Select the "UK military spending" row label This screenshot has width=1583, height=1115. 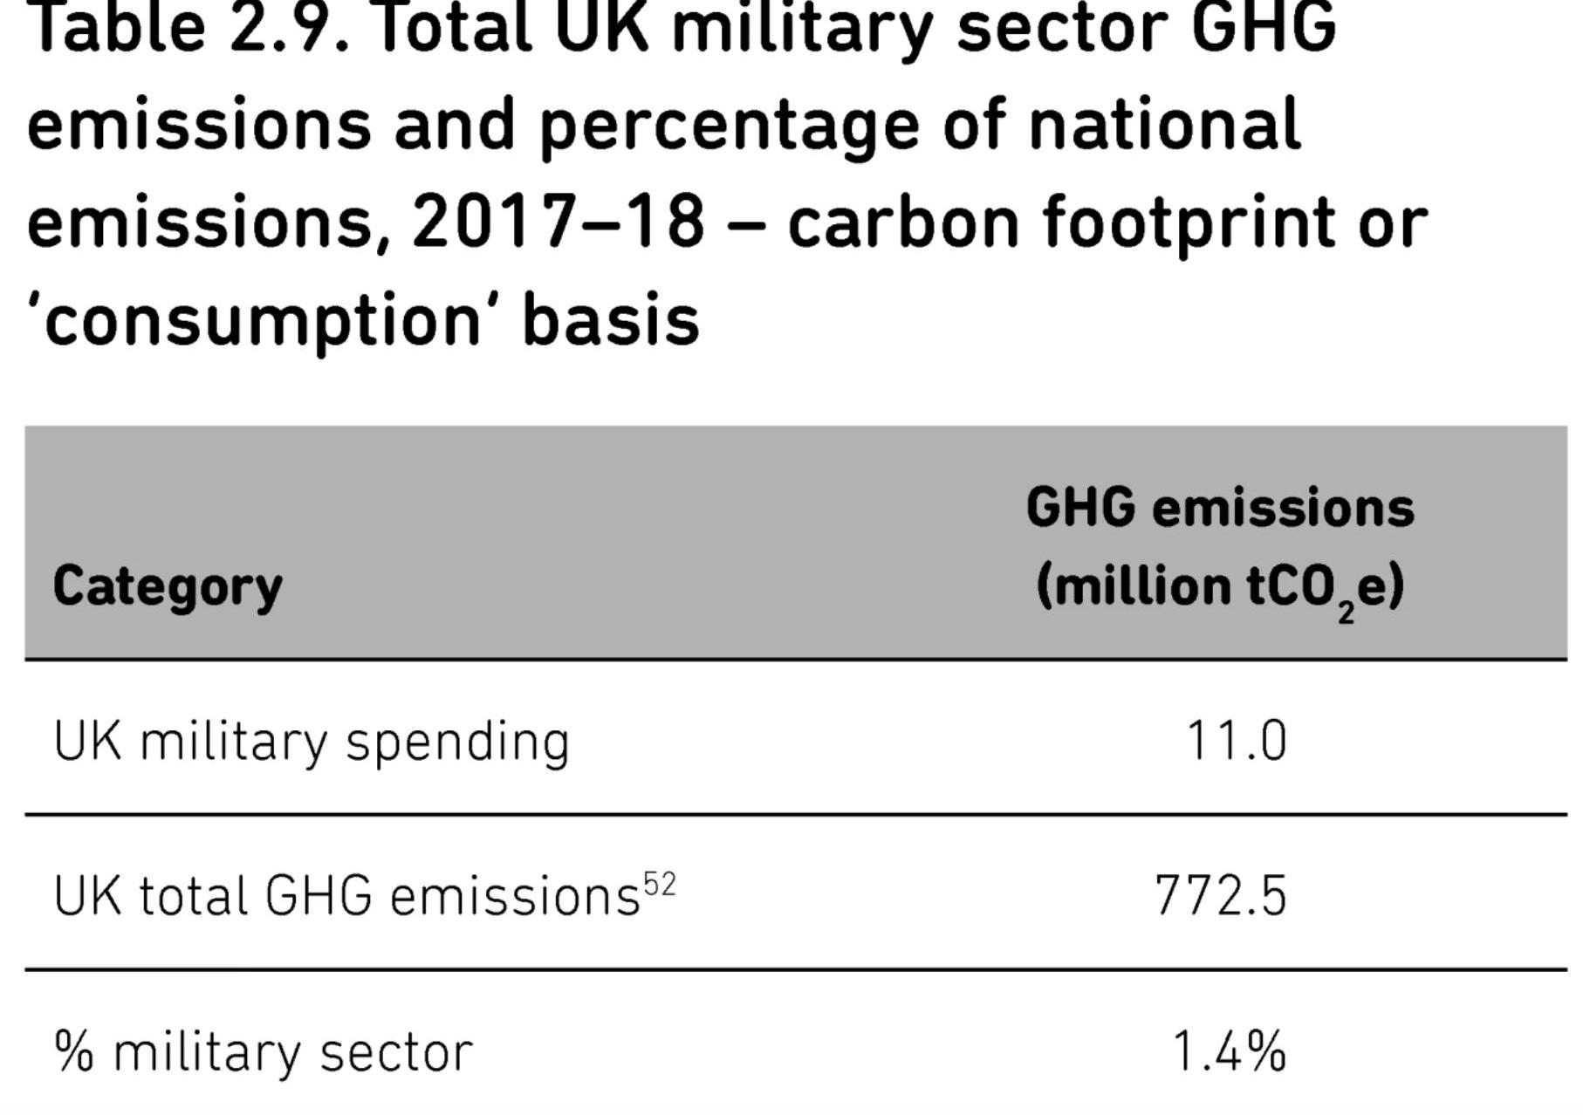coord(312,742)
